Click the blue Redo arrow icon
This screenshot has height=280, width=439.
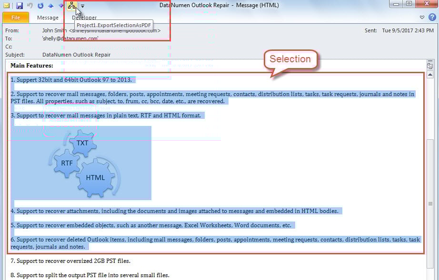pos(40,5)
